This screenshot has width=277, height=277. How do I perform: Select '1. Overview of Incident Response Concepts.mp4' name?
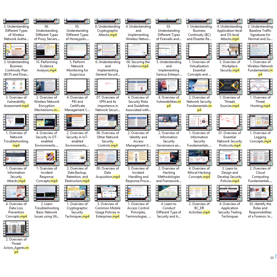[47, 175]
